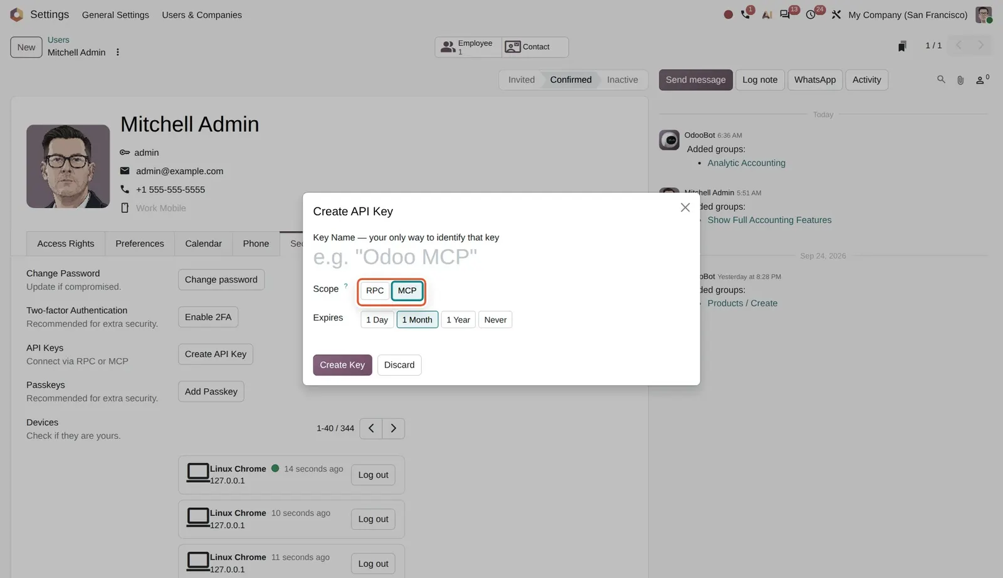The height and width of the screenshot is (578, 1003).
Task: Go to Users breadcrumb link
Action: tap(58, 39)
